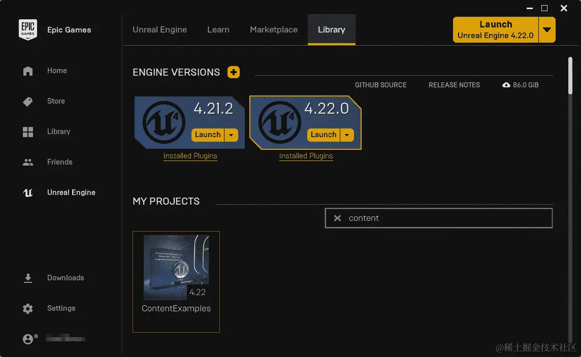Click the ContentExamples project name
581x357 pixels.
tap(176, 308)
